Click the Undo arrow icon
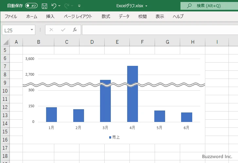The height and width of the screenshot is (163, 238). (54, 6)
